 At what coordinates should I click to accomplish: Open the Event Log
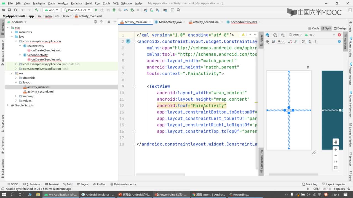click(x=309, y=184)
